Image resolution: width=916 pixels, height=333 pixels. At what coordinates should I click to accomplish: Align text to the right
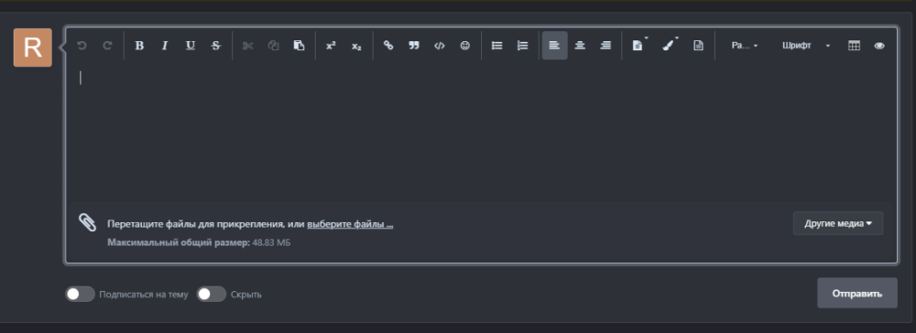coord(605,46)
